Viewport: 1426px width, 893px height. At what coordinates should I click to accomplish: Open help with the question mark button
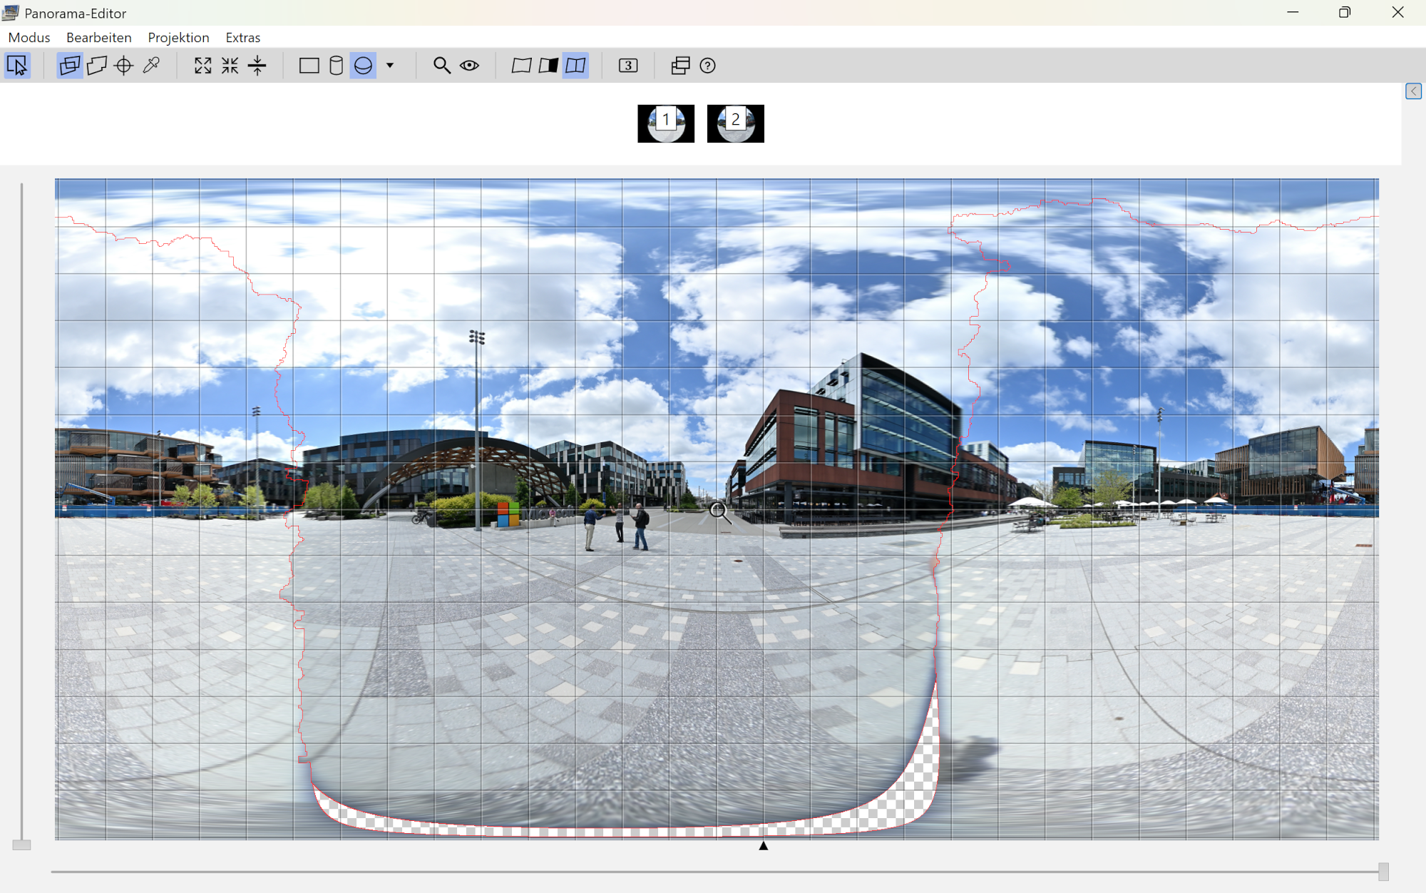(707, 66)
